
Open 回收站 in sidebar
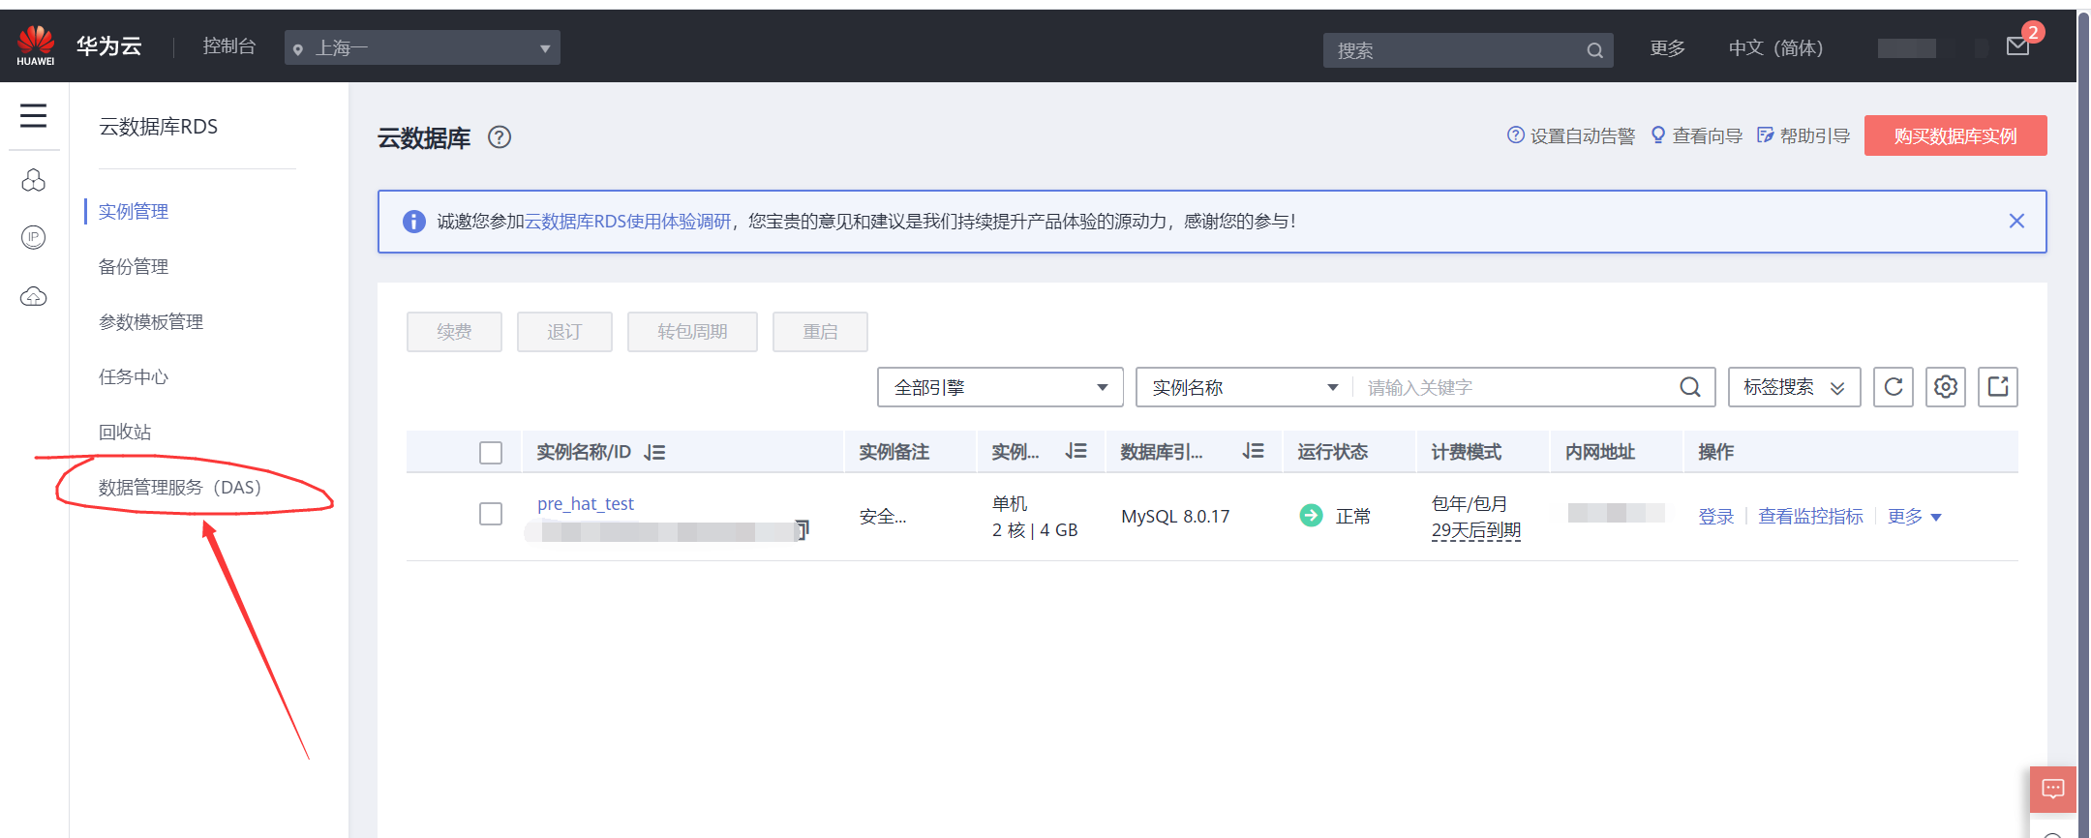[x=125, y=432]
